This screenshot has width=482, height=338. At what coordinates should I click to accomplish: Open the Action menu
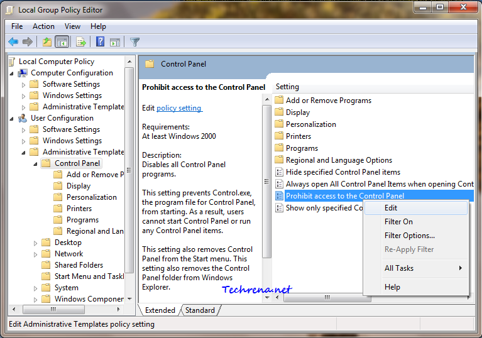(43, 26)
